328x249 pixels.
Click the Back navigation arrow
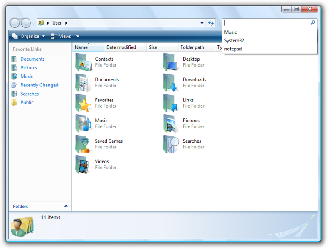click(x=15, y=23)
